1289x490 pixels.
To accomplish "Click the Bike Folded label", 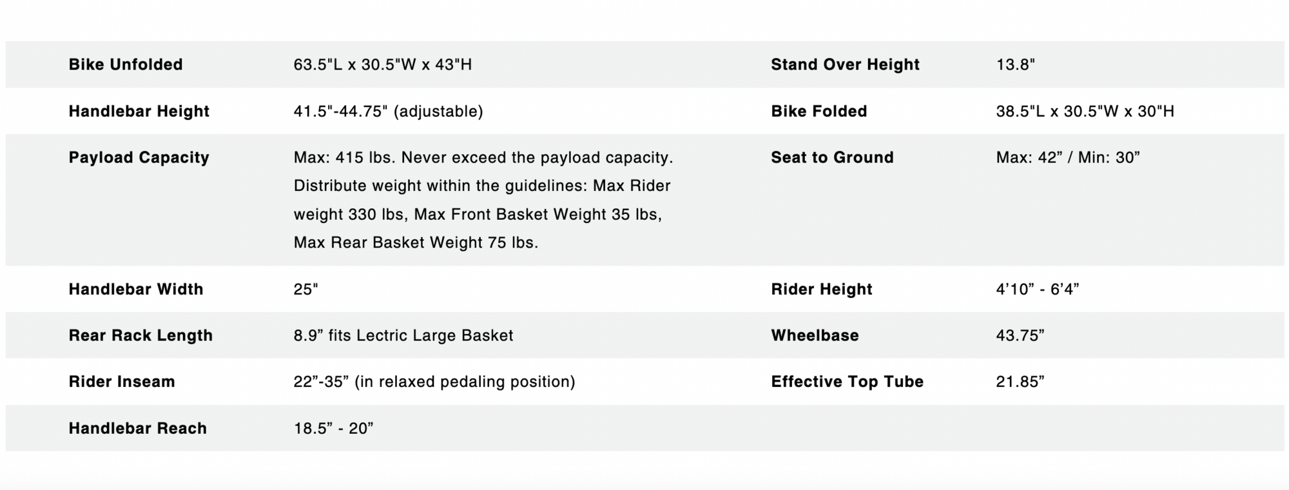I will pos(819,111).
